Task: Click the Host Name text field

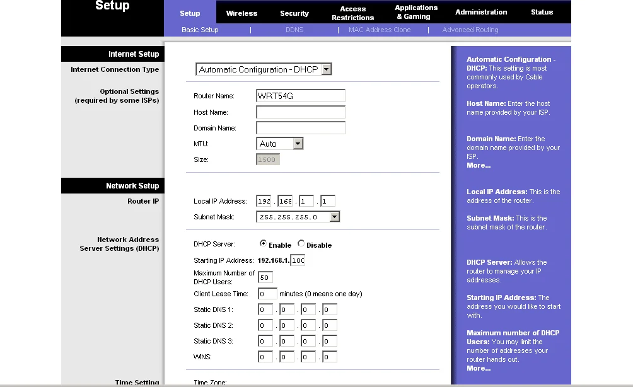Action: click(301, 112)
